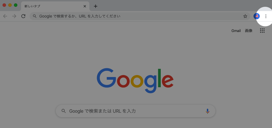
Task: Focus the URL address bar
Action: pos(137,16)
